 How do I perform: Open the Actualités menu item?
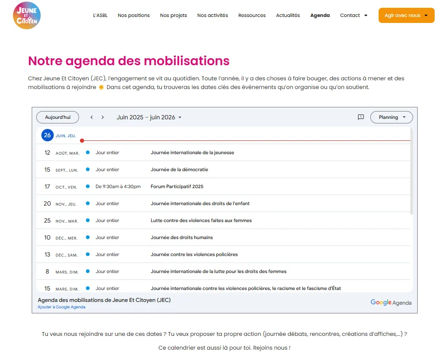pyautogui.click(x=288, y=15)
